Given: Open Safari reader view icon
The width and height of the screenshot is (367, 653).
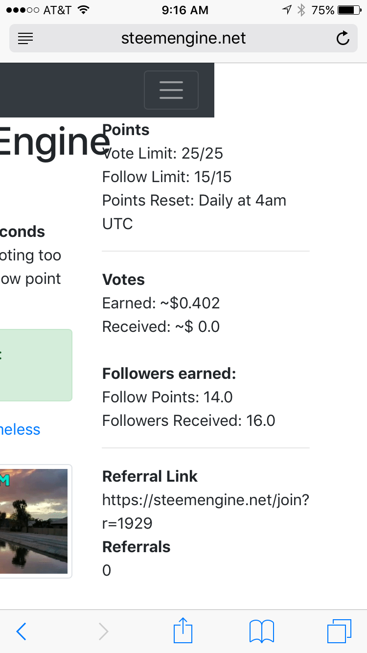Looking at the screenshot, I should pyautogui.click(x=25, y=38).
